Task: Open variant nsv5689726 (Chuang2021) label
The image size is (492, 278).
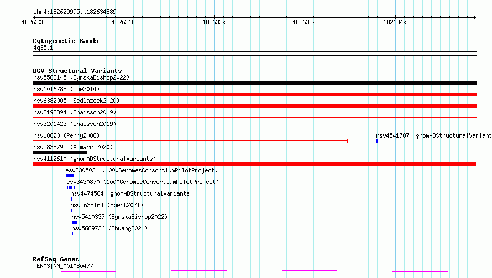Action: coord(109,228)
